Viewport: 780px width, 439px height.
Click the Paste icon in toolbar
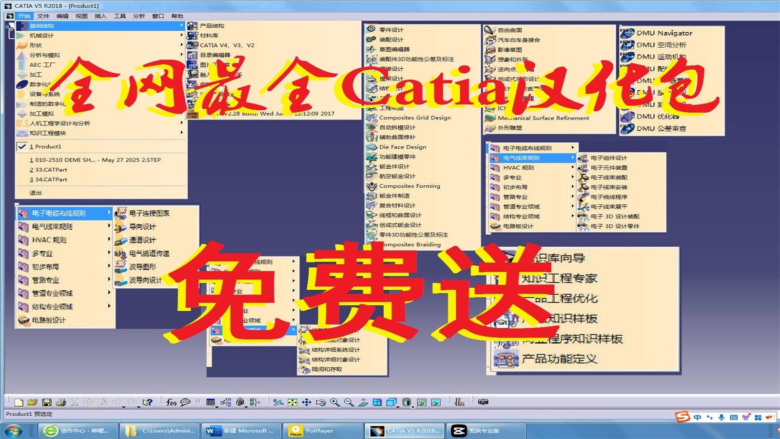[103, 402]
